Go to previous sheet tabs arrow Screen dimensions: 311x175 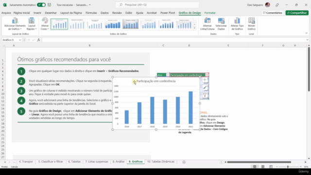pos(5,162)
